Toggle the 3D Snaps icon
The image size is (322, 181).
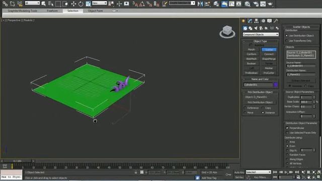coord(135,4)
